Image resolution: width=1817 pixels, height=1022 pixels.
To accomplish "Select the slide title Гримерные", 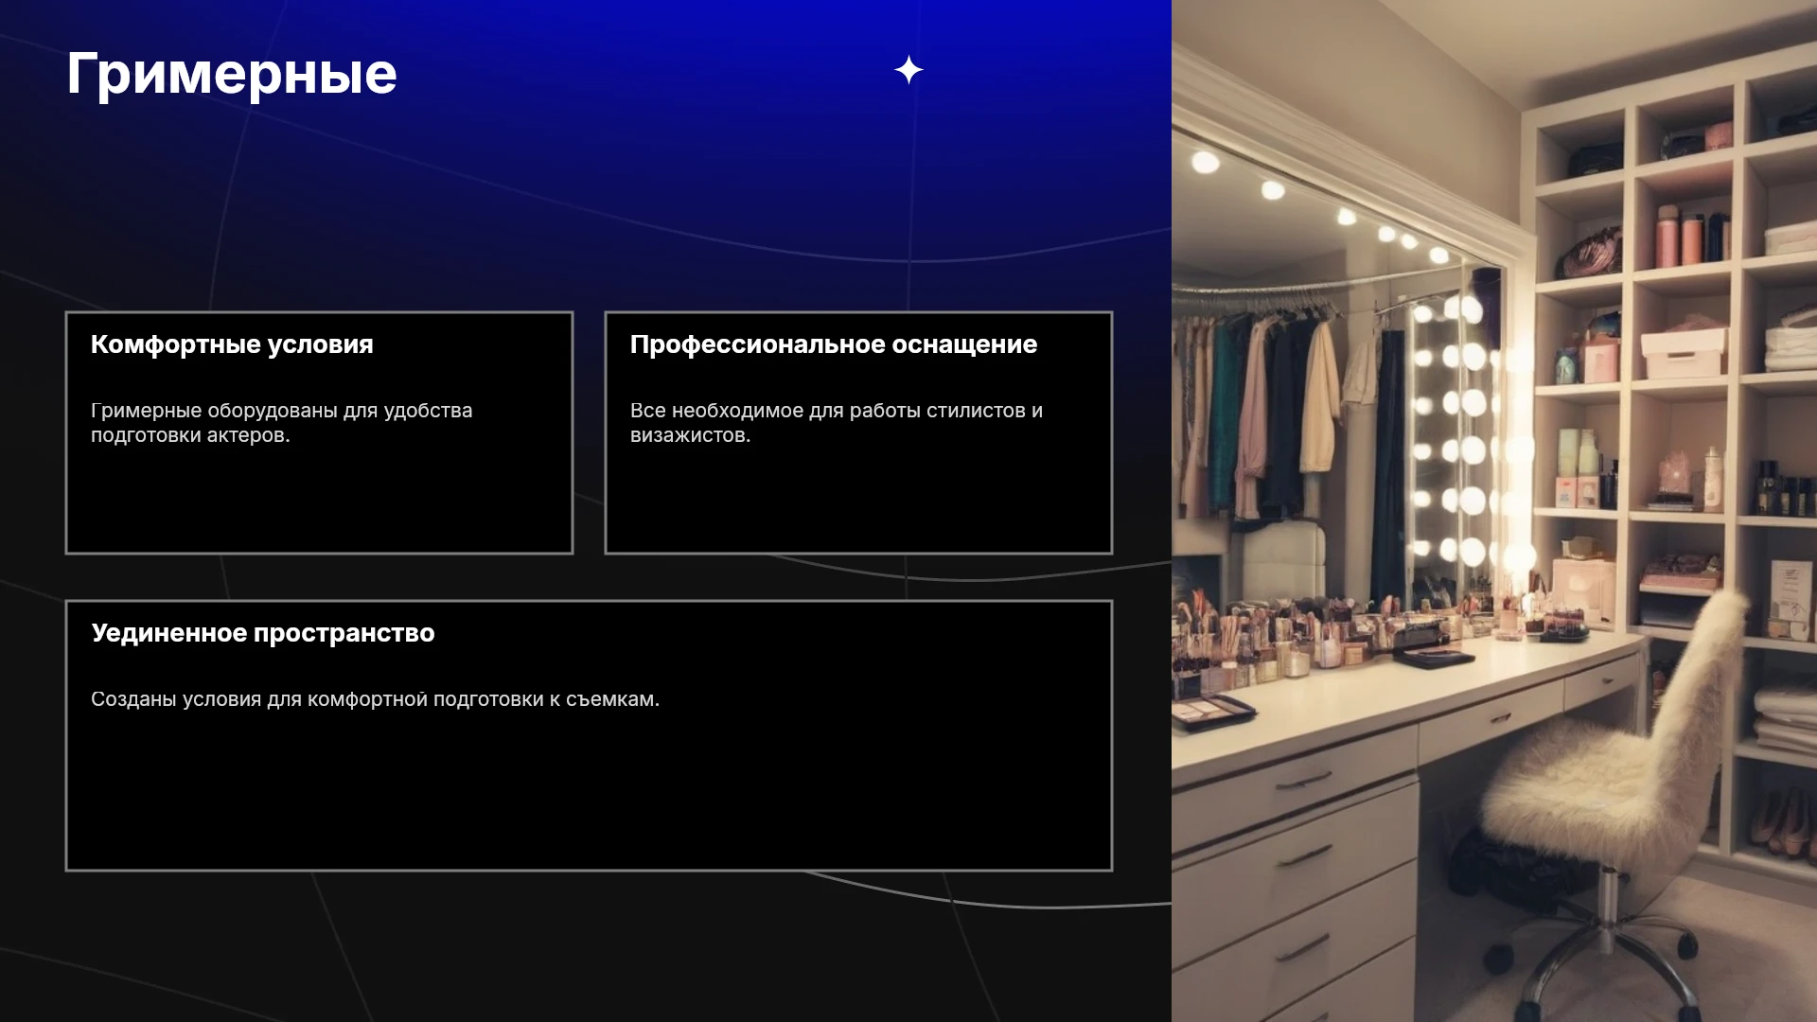I will [232, 74].
